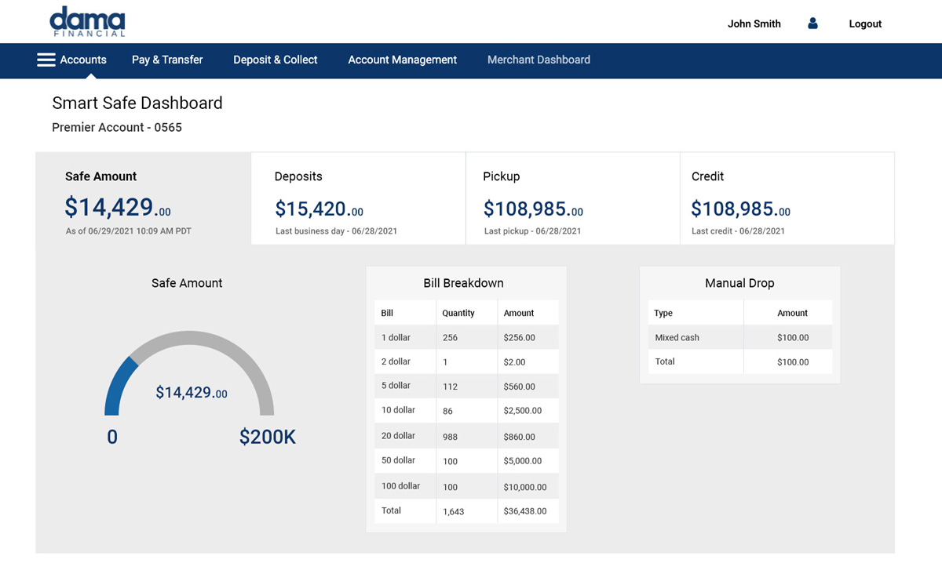Click the John Smith username
The image size is (942, 581).
(754, 24)
